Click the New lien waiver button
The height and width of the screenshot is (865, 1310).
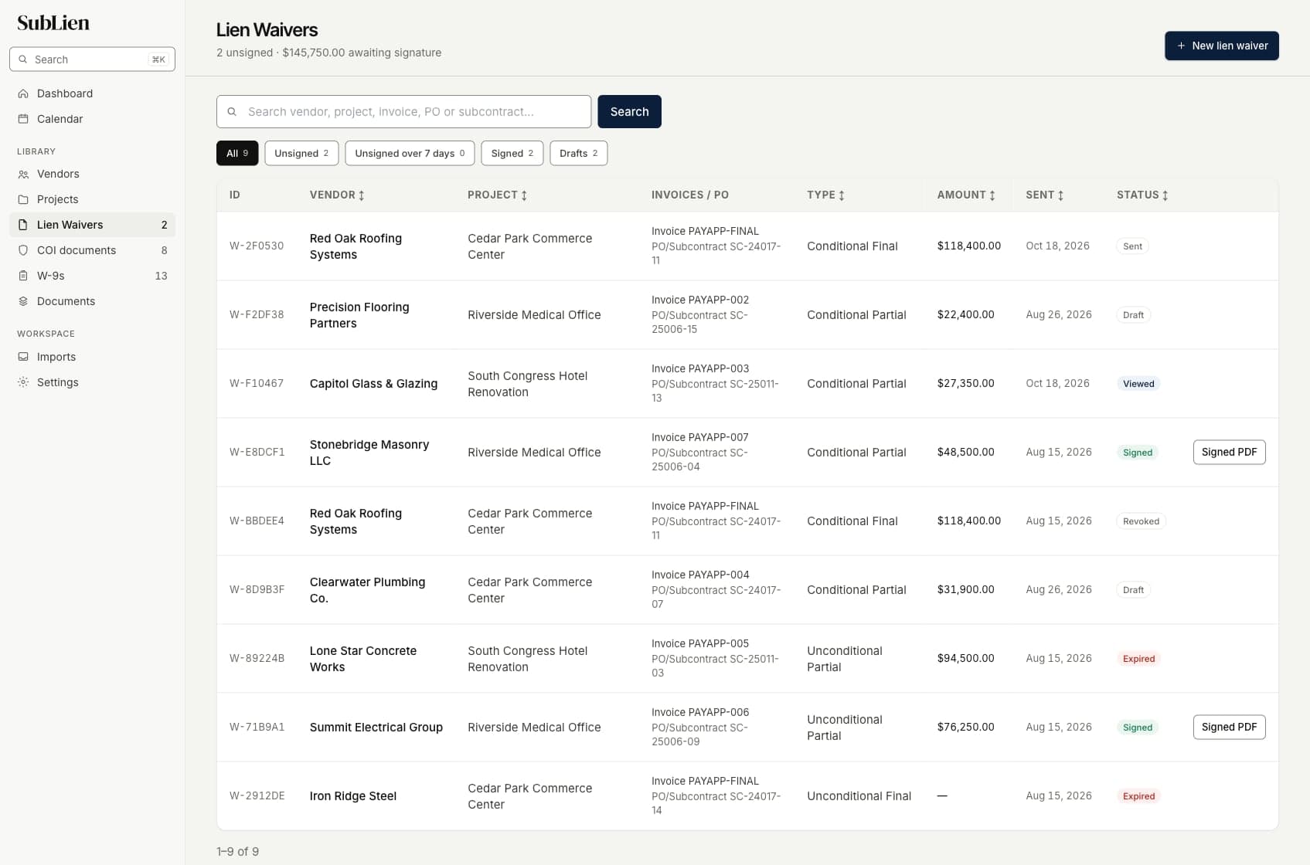[x=1222, y=46]
